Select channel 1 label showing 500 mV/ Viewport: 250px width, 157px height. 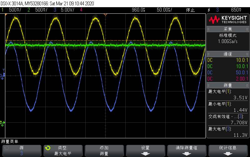11,10
